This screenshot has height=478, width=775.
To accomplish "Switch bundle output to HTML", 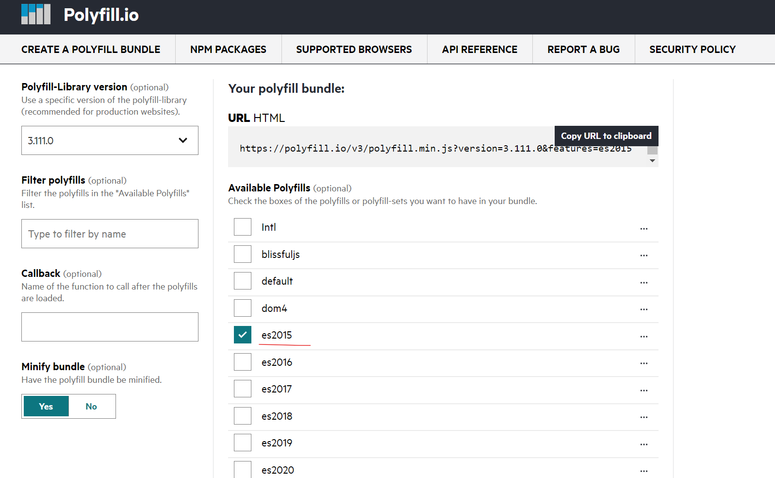I will coord(269,118).
